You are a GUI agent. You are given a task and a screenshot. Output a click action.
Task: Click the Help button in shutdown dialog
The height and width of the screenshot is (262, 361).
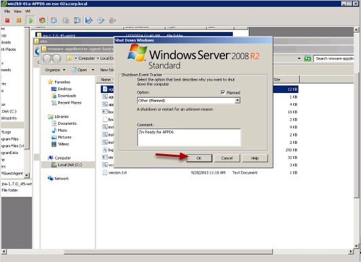coord(255,158)
